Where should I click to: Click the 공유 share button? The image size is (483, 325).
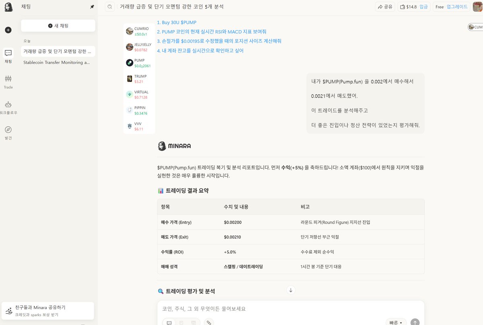[385, 7]
